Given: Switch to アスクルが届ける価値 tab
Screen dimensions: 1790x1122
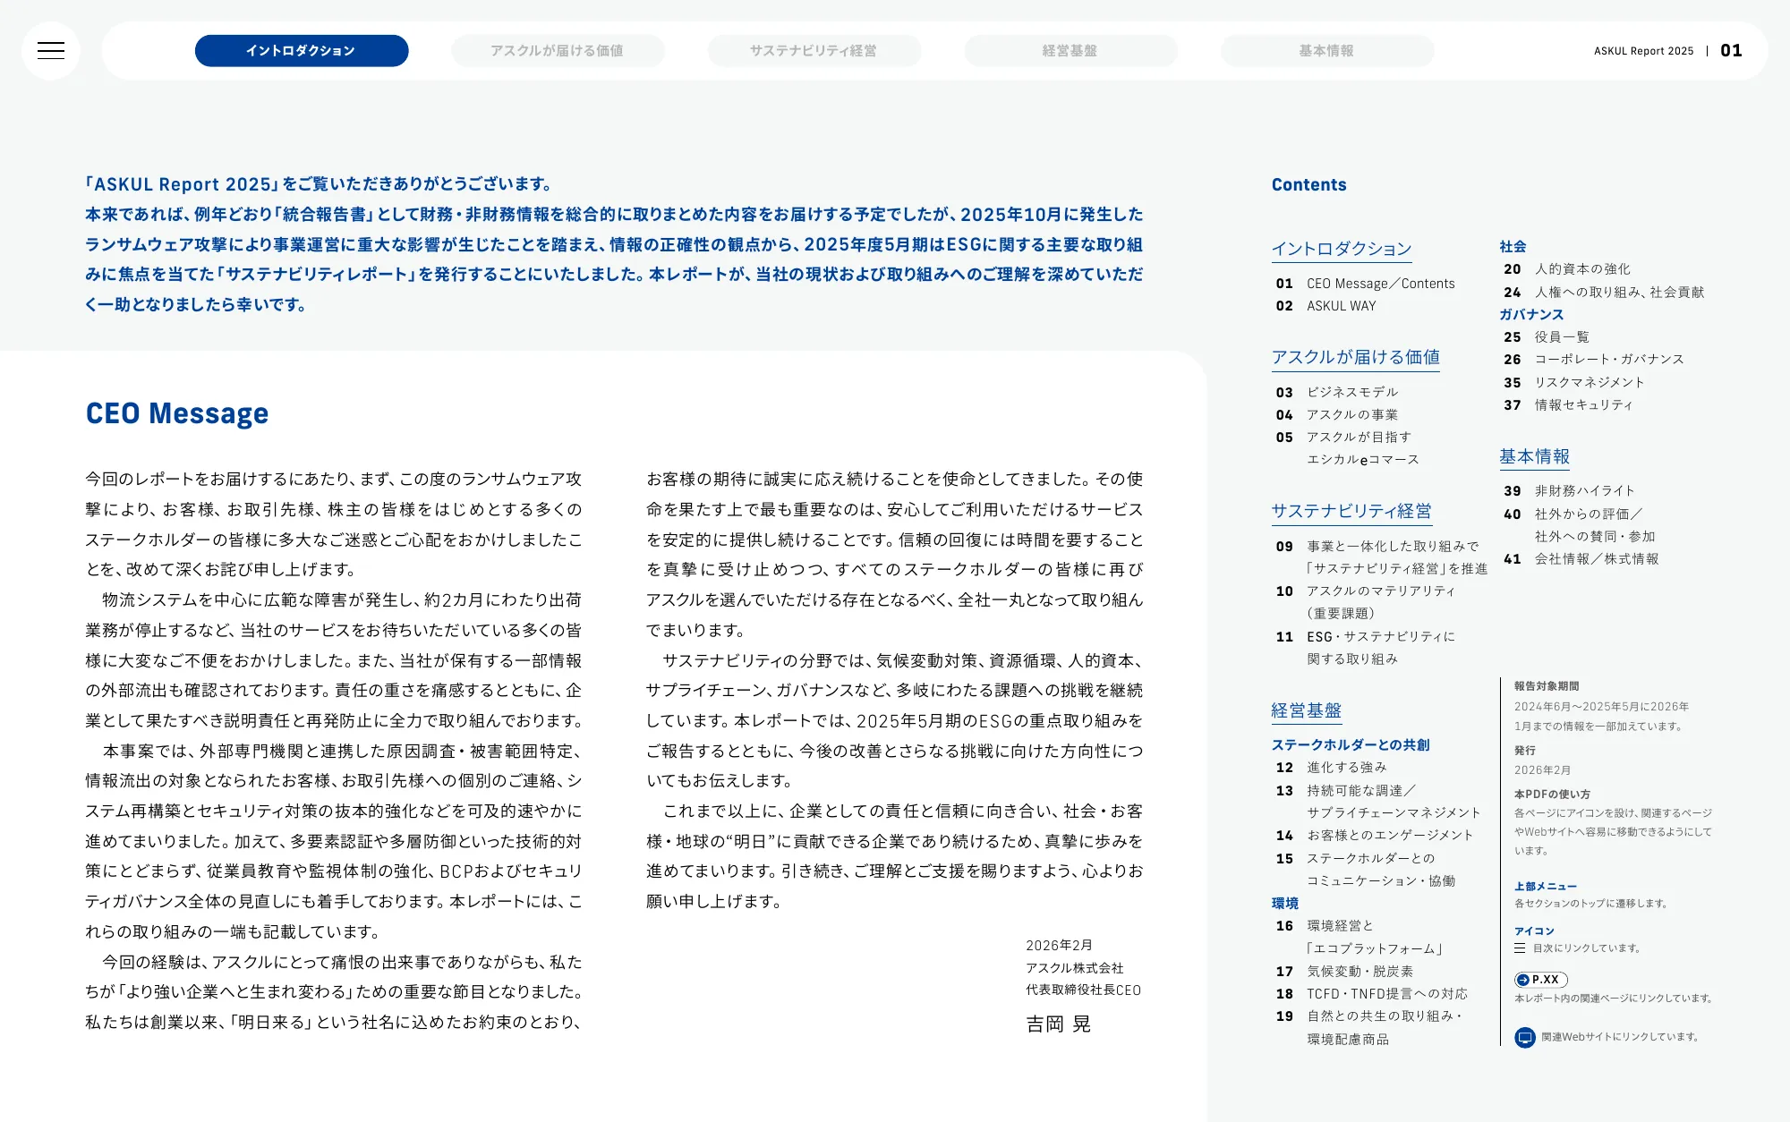Looking at the screenshot, I should click(x=558, y=51).
